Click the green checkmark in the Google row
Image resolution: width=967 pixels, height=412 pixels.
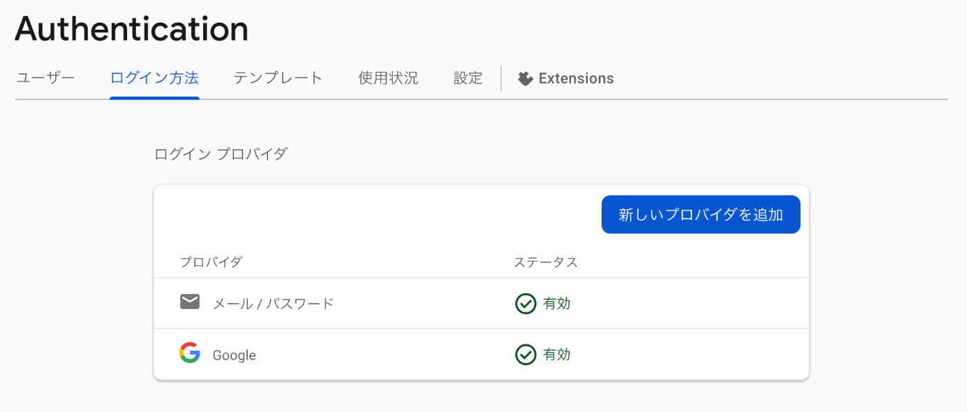(x=526, y=355)
